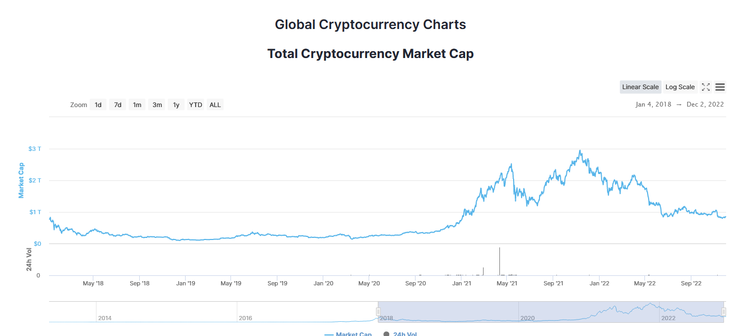Screen dimensions: 733x336
Task: Zoom chart to 3m range
Action: click(x=157, y=105)
